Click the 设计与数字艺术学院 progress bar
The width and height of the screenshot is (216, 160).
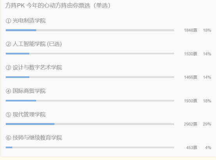coord(90,77)
